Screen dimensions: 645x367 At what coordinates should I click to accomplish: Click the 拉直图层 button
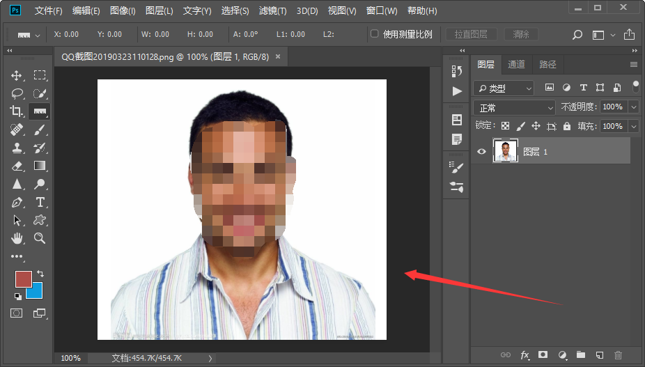pos(471,34)
